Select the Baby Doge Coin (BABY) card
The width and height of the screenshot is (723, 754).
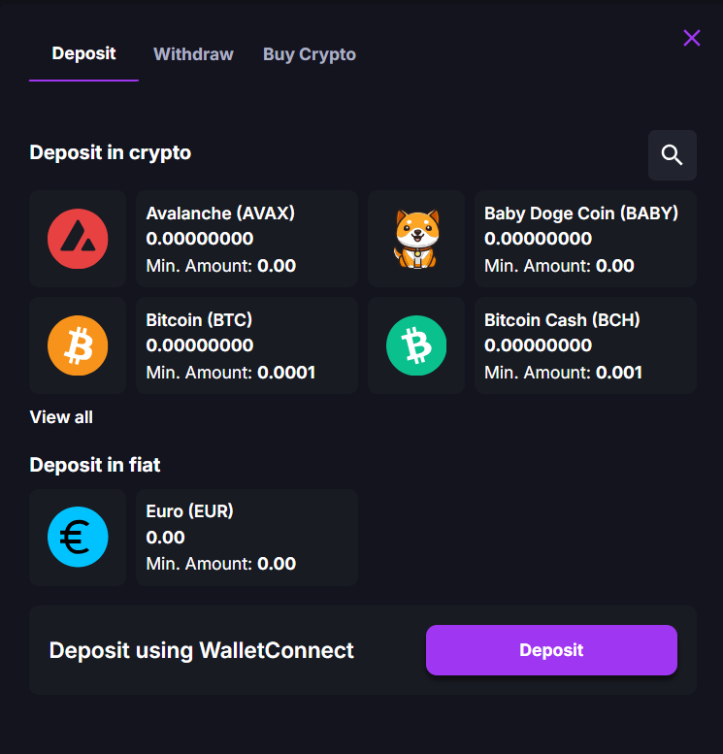pos(585,239)
